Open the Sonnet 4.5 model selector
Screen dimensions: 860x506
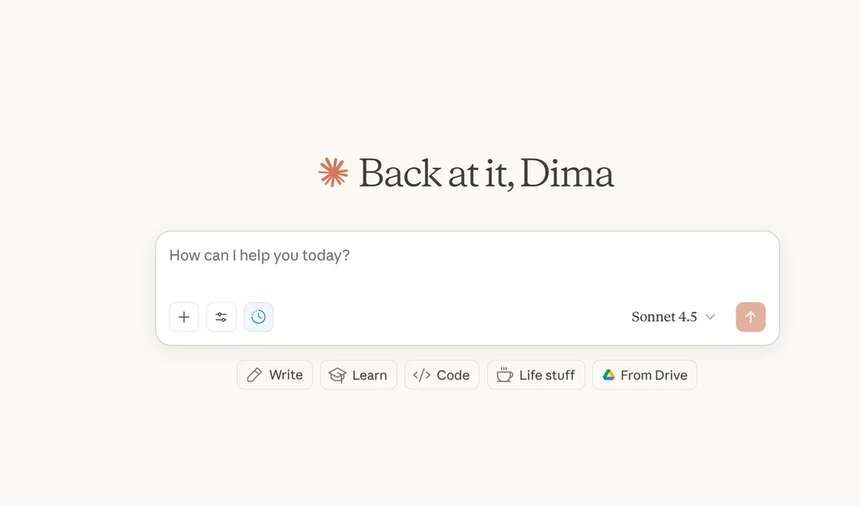(664, 317)
